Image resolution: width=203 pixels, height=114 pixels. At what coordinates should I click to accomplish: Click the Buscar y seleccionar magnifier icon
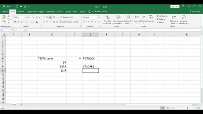tap(184, 17)
